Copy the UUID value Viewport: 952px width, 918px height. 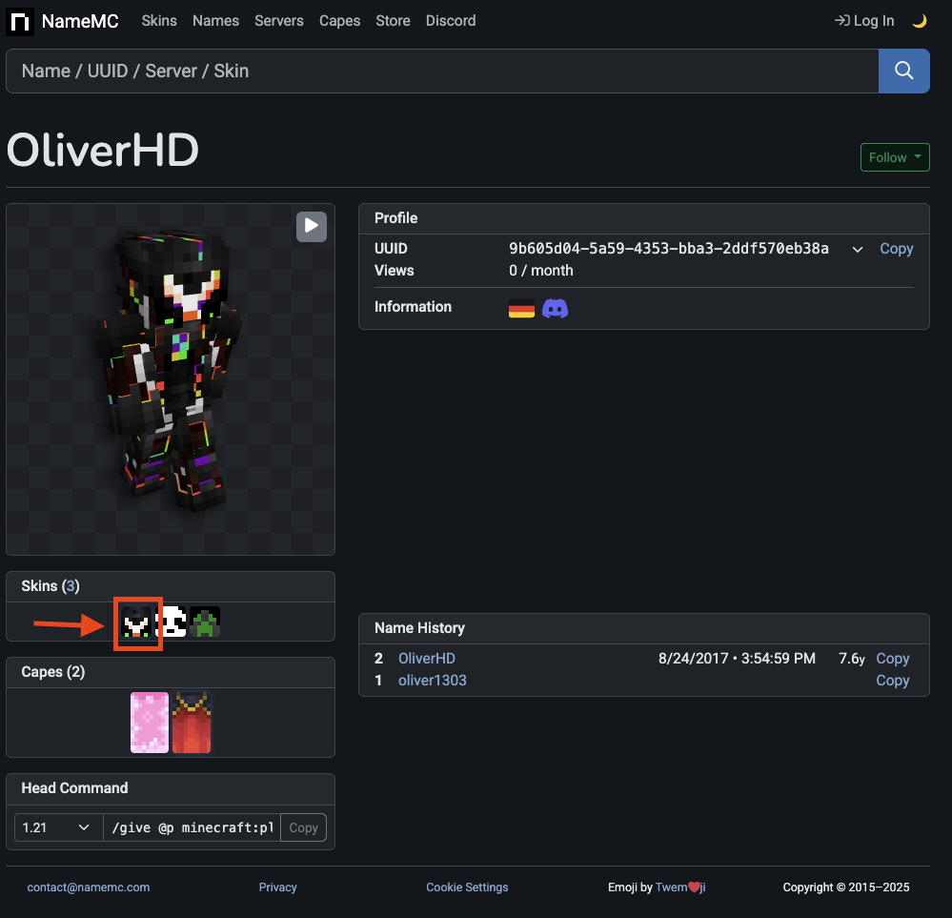[x=896, y=249]
